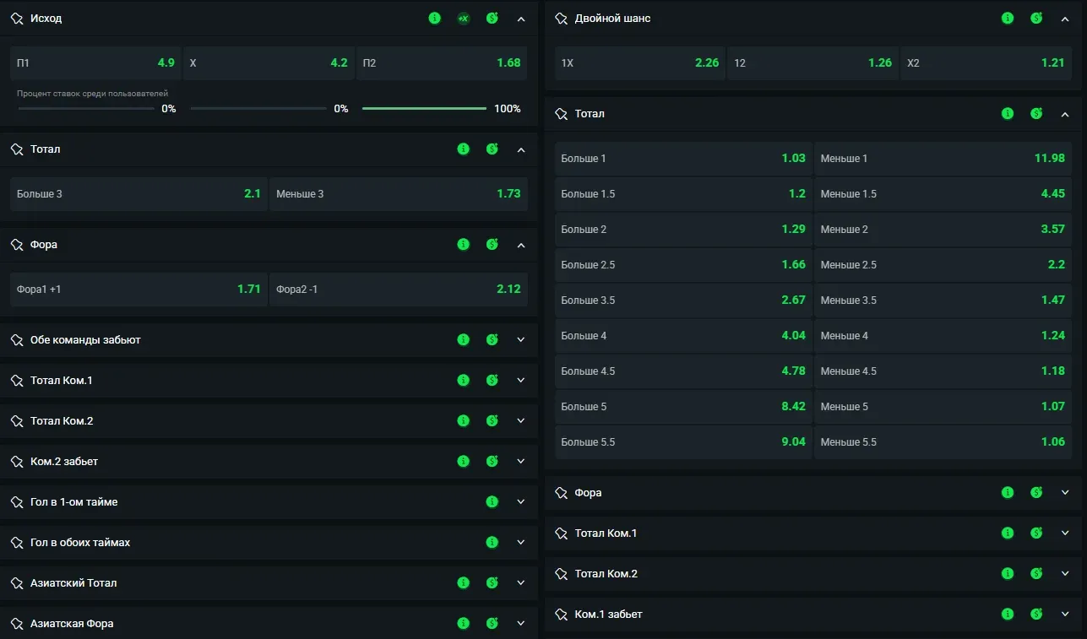This screenshot has width=1087, height=639.
Task: Show info for Обе команды забьют
Action: (463, 340)
